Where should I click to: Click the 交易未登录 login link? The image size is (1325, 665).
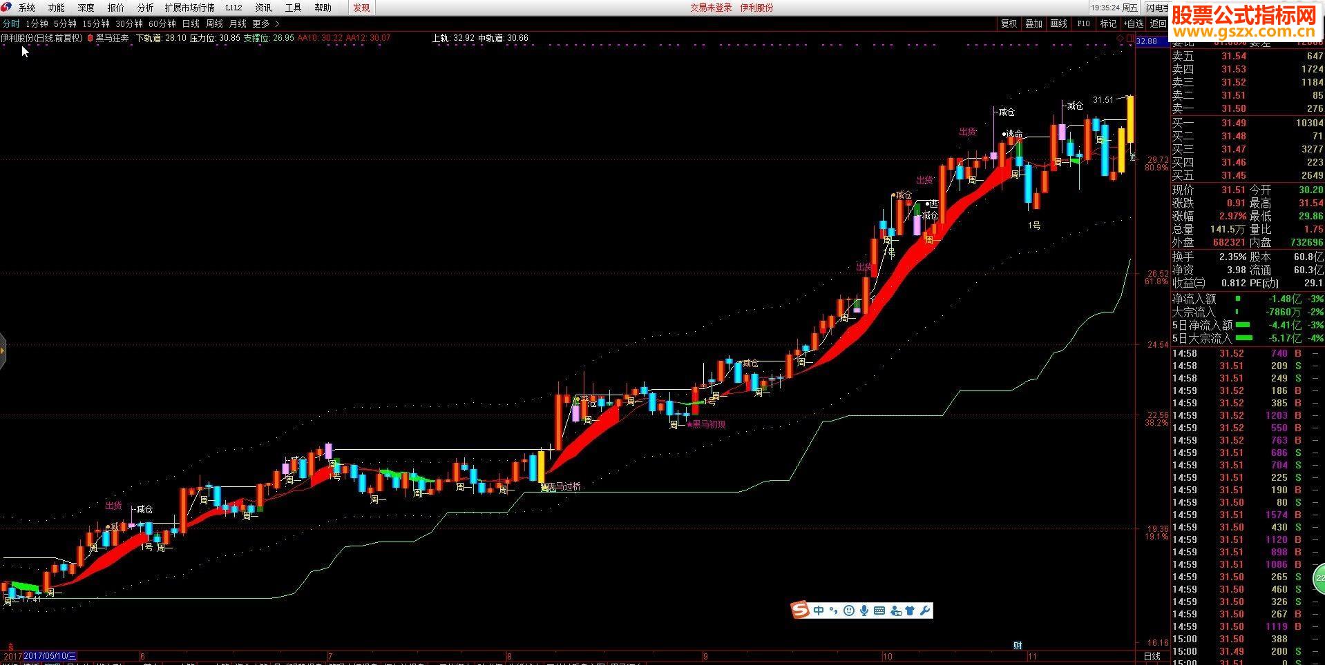pos(711,8)
